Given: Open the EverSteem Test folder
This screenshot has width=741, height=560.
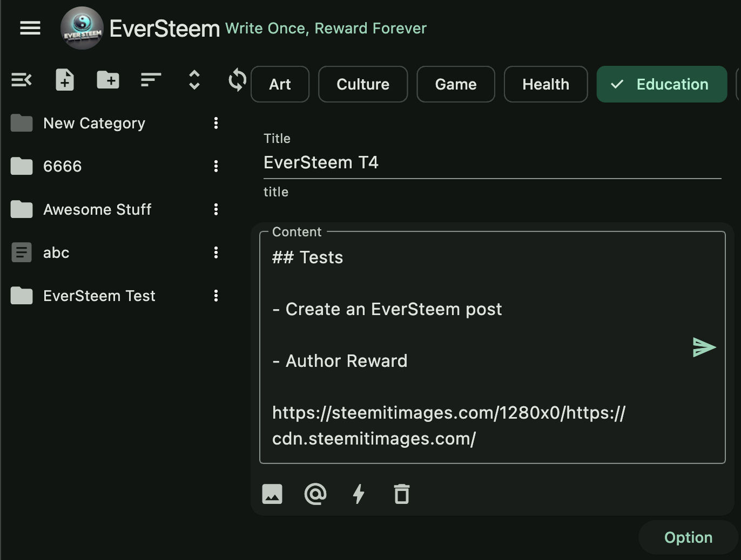Looking at the screenshot, I should pyautogui.click(x=99, y=296).
